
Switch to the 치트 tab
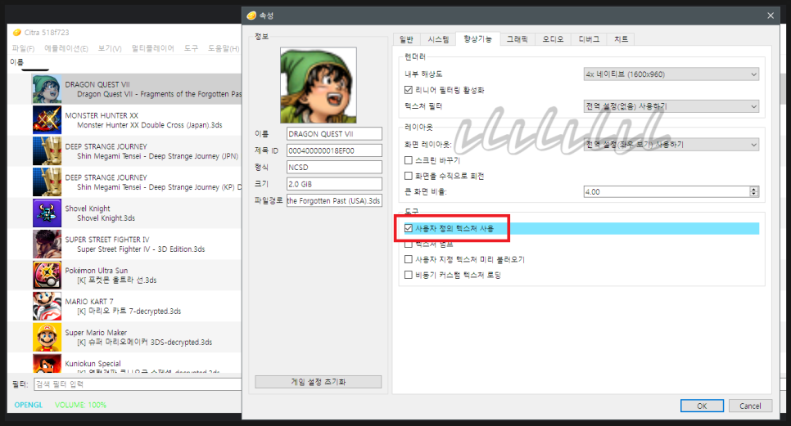621,39
